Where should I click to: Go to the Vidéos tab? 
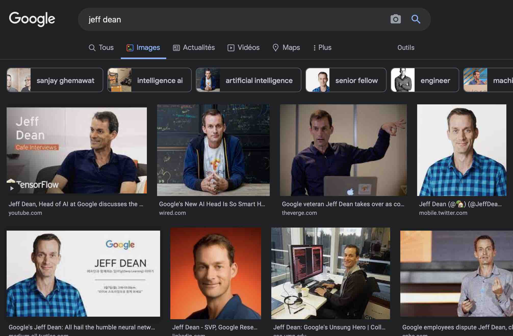pyautogui.click(x=243, y=48)
